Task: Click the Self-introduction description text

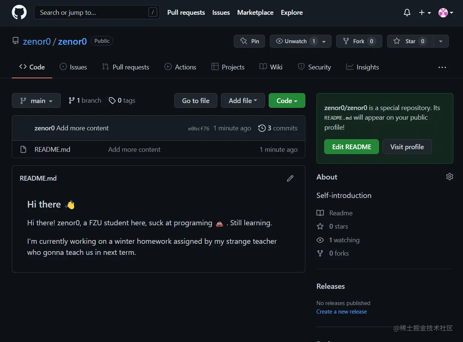Action: [344, 195]
